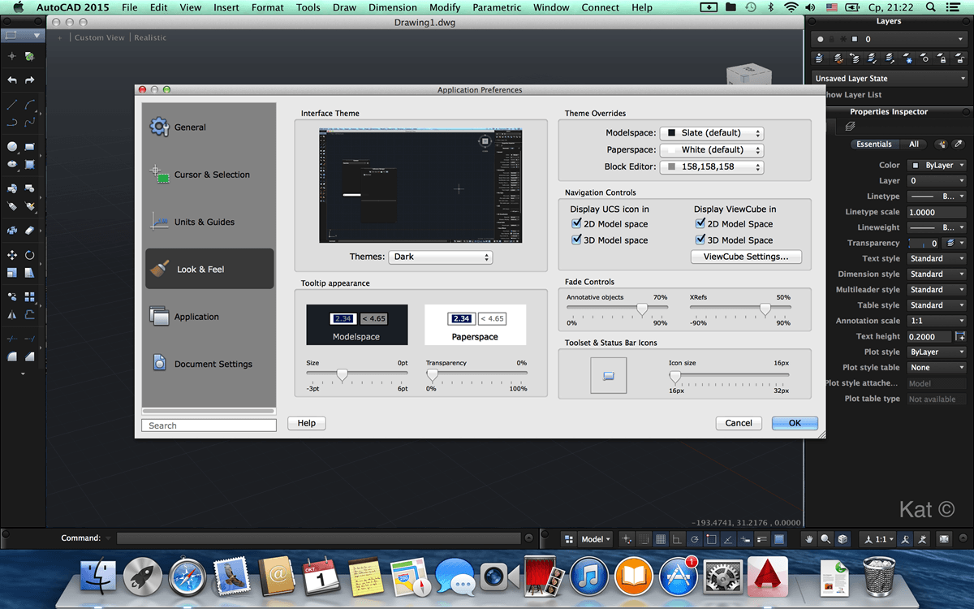Click the 3D cube icon in status bar
Screen dimensions: 974x609
[843, 538]
